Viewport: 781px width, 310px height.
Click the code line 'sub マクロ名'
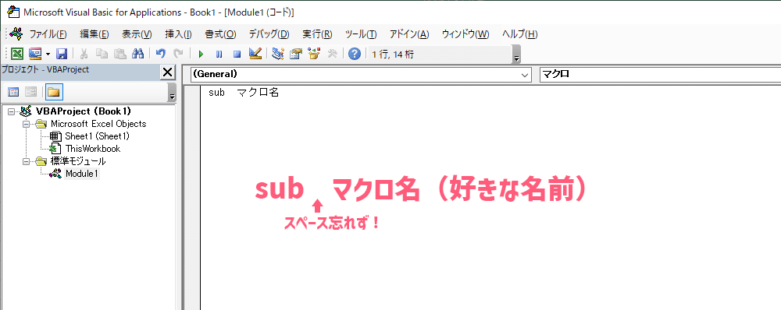tap(244, 93)
